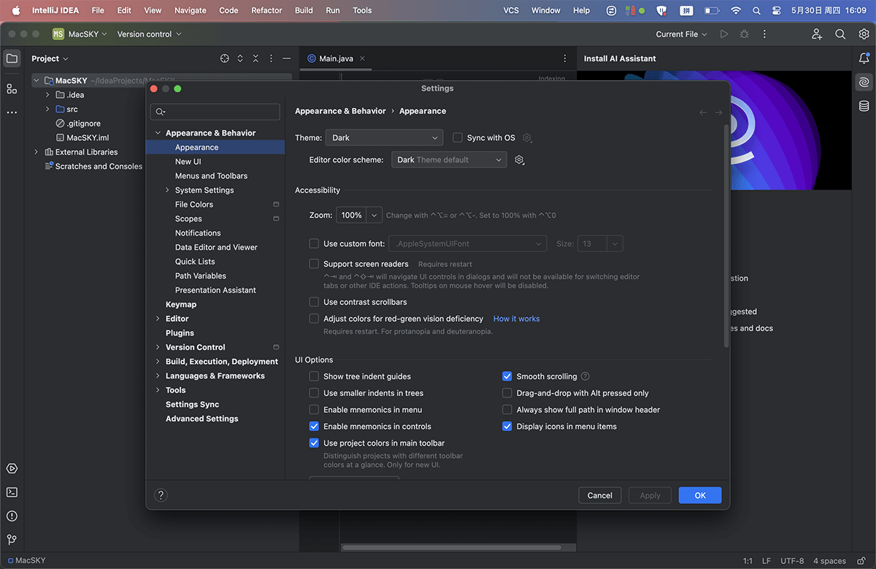Open the Database tool window icon
This screenshot has height=569, width=876.
[x=864, y=106]
